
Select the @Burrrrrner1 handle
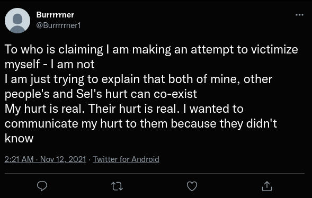(58, 25)
